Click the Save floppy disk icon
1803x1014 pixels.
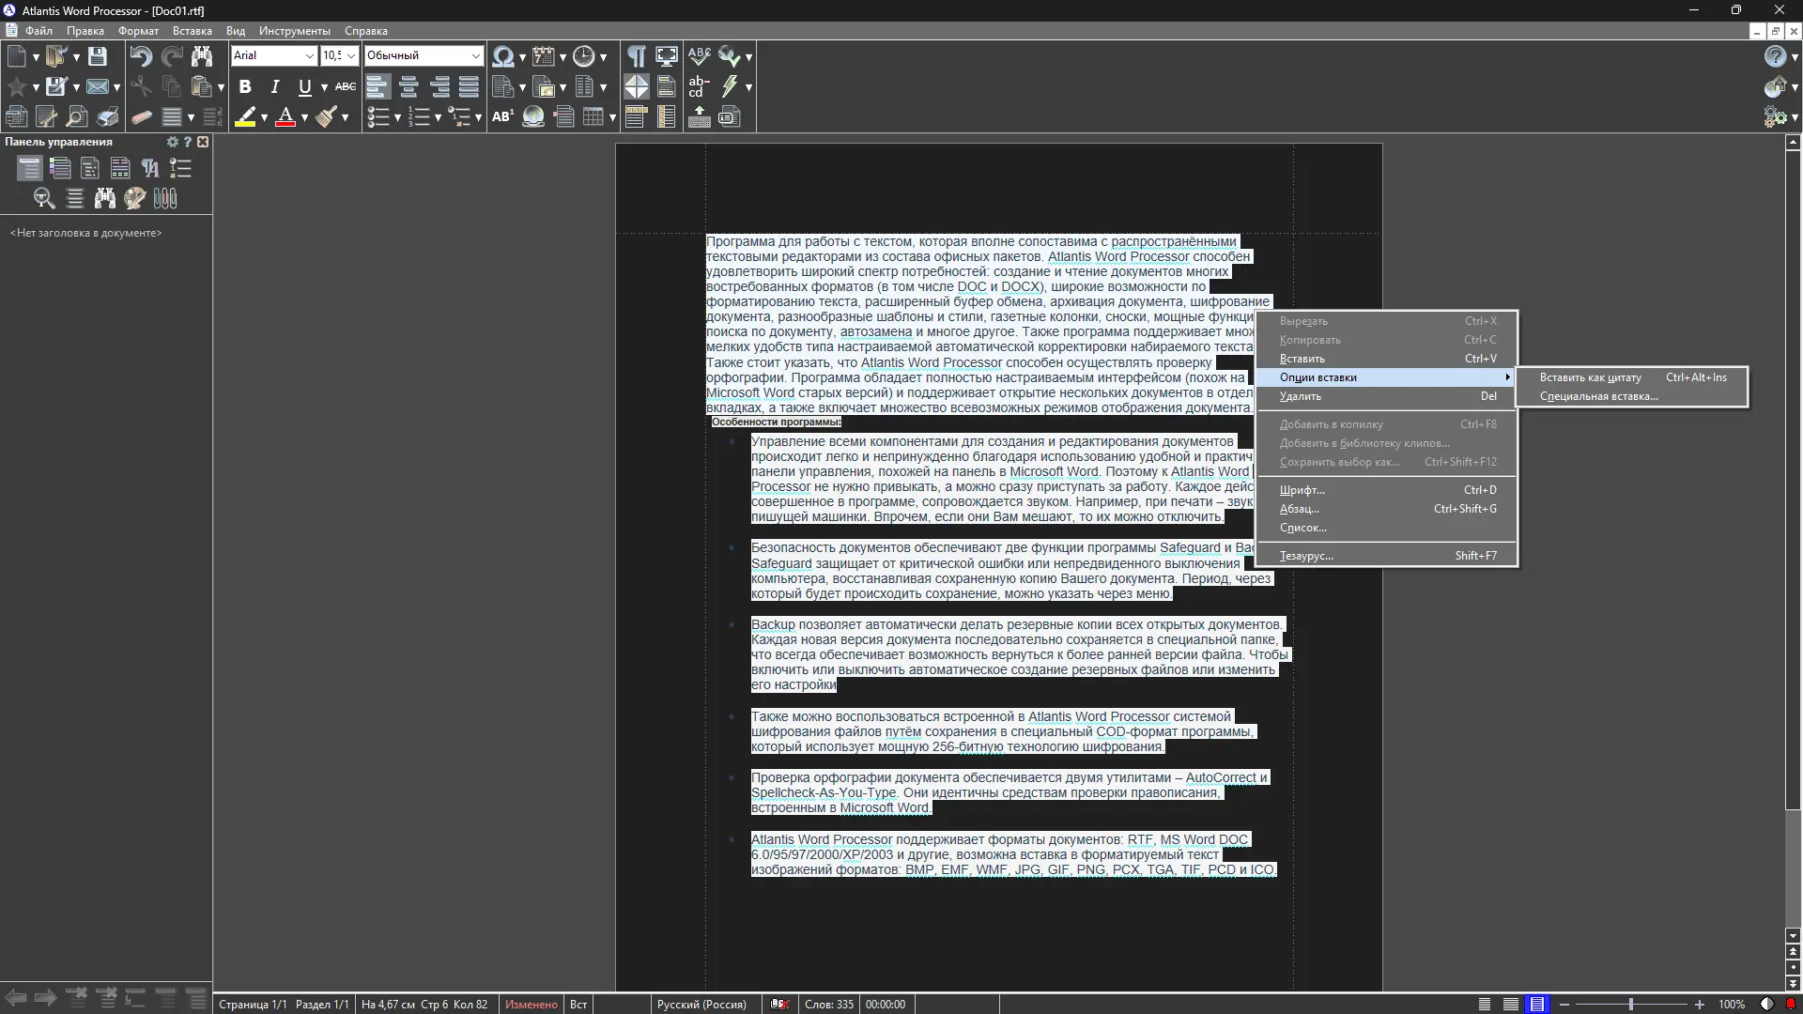click(x=97, y=56)
